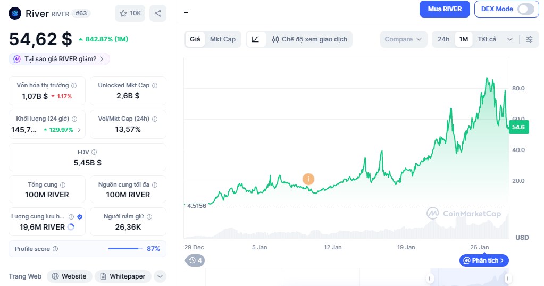544x286 pixels.
Task: Click info icon next to FDV
Action: 94,152
